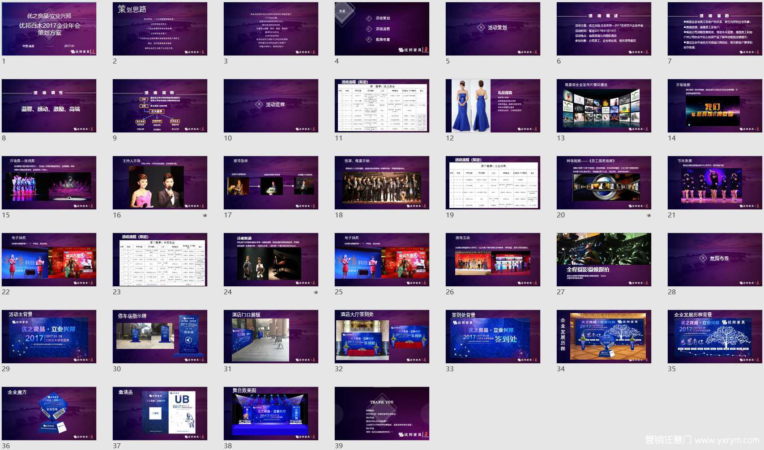
Task: Select slide 18 thumbnail 祝酒、晚宴开始
Action: [382, 183]
